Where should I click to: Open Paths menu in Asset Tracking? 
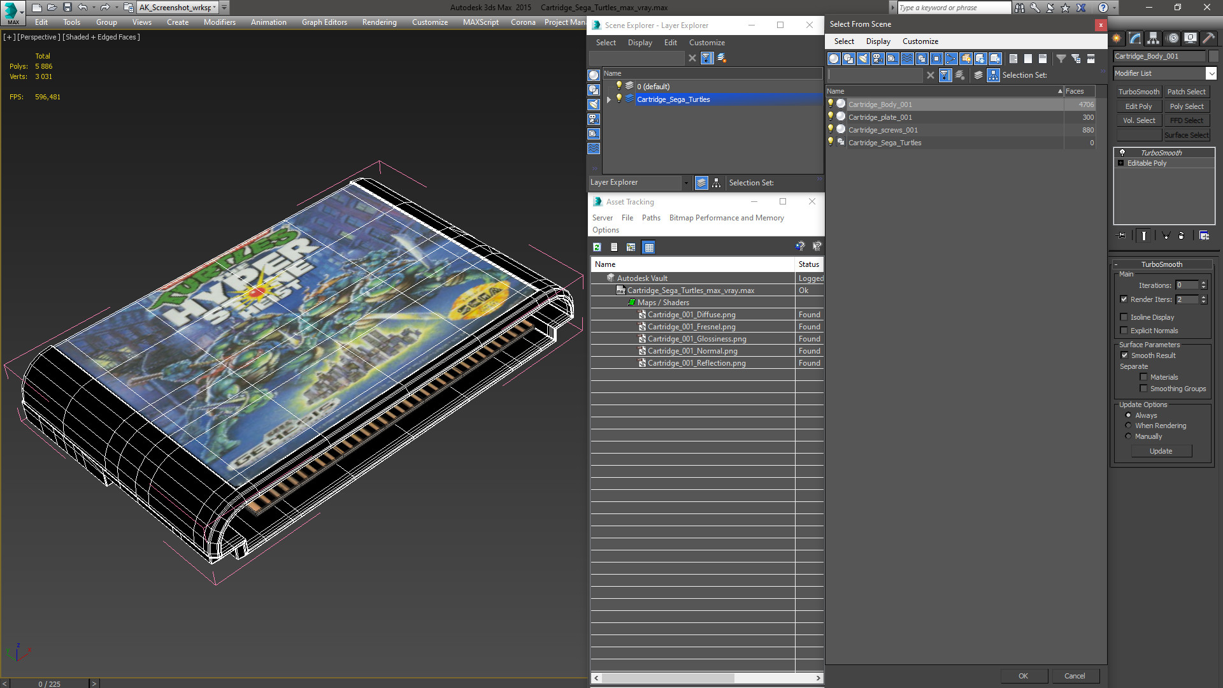tap(651, 218)
